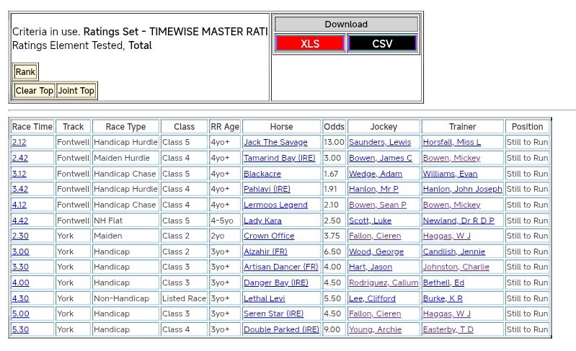
Task: Select horse Lethal Levi
Action: [x=264, y=299]
